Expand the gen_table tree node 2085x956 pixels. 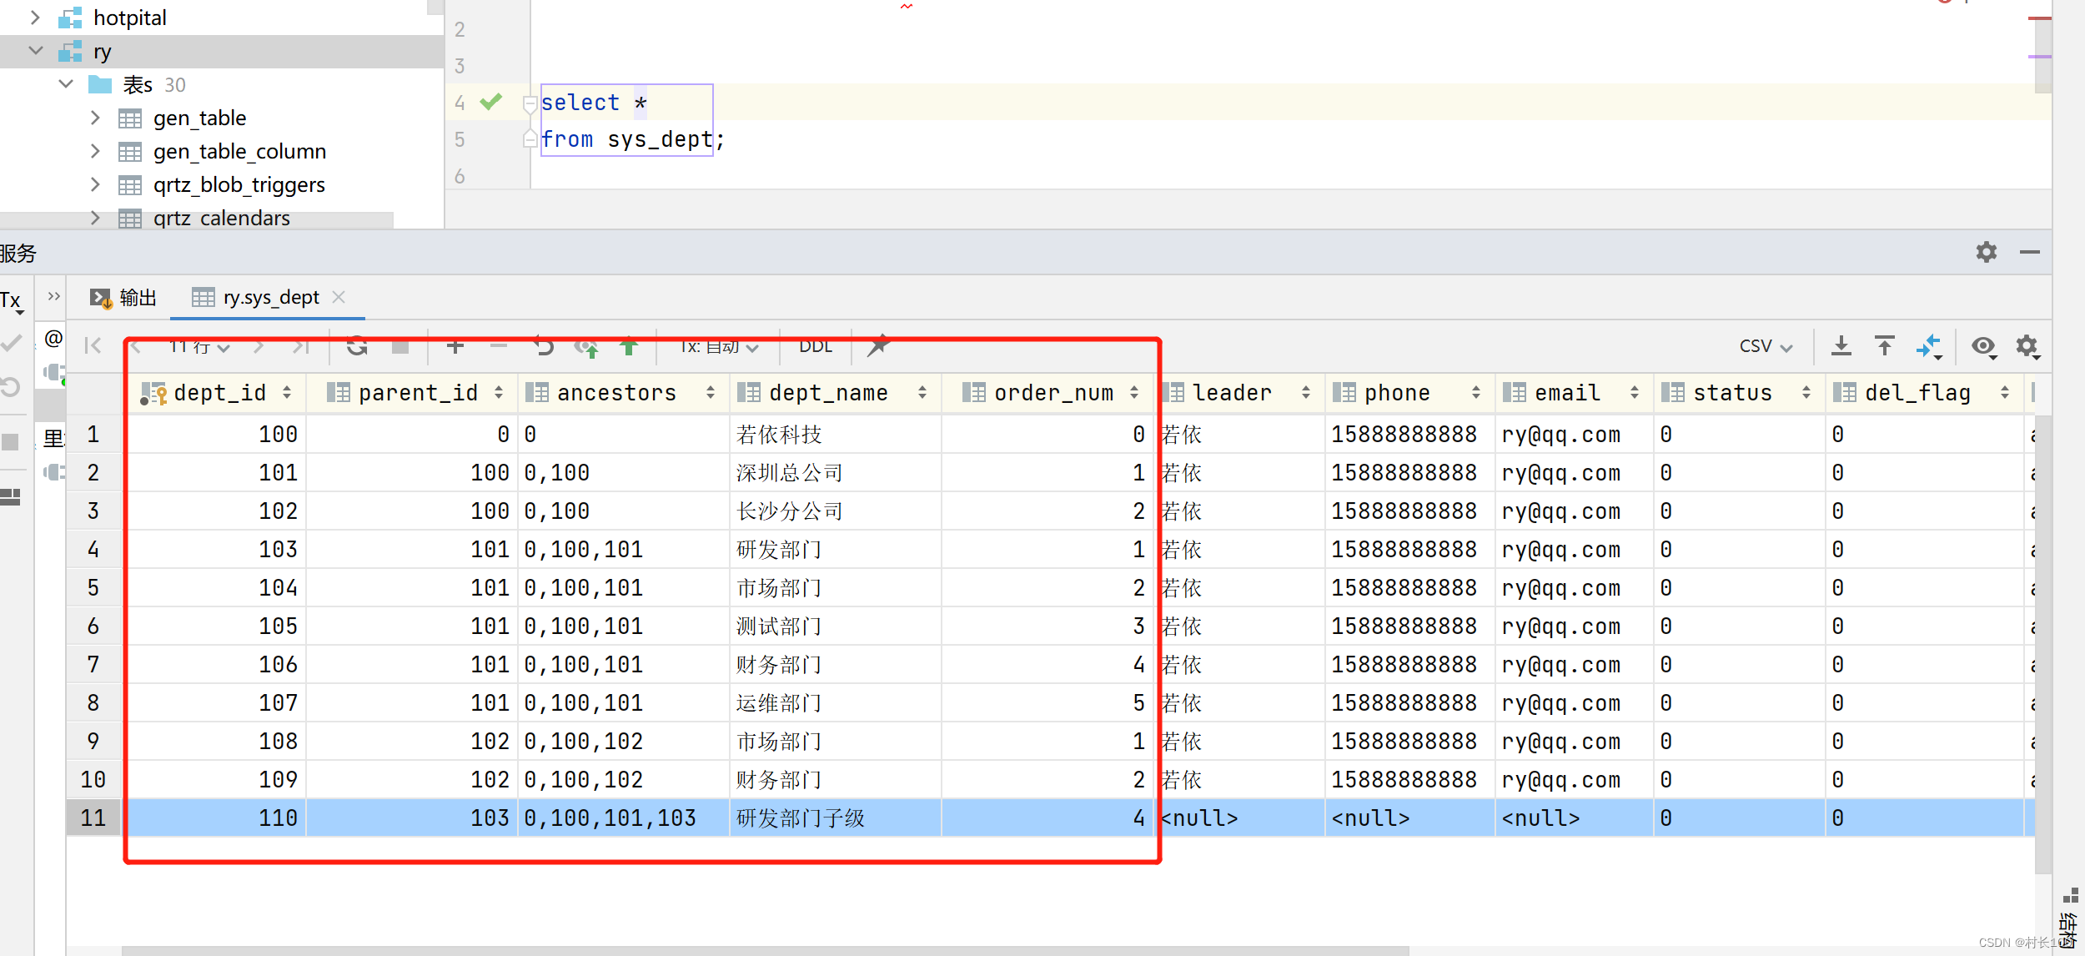95,118
